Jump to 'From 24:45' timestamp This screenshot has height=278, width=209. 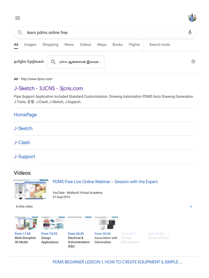coord(76,234)
